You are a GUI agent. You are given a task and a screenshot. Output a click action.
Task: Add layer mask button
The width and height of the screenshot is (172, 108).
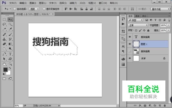[x=145, y=105]
